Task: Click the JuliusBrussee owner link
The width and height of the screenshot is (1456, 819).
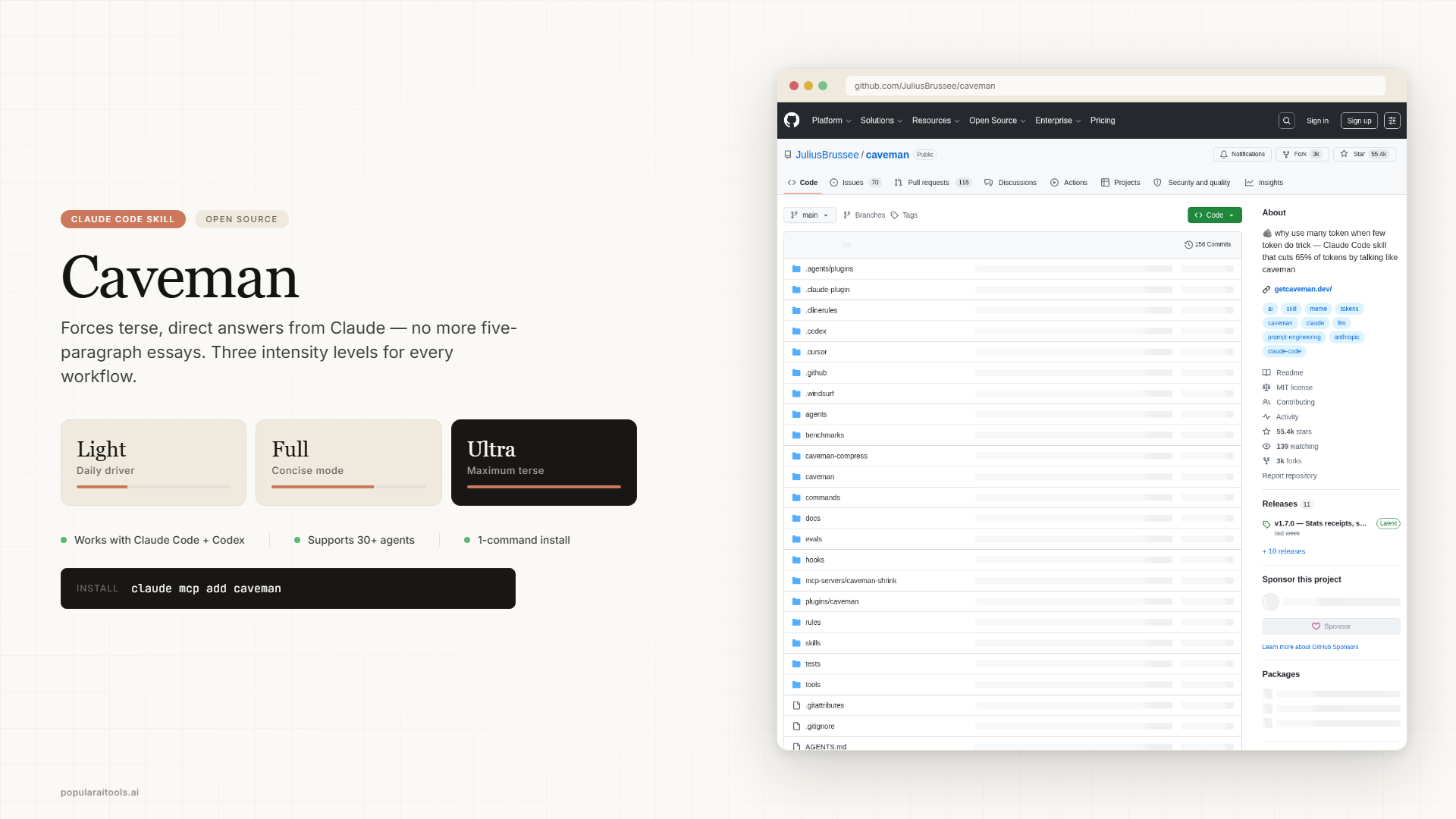Action: pyautogui.click(x=827, y=155)
